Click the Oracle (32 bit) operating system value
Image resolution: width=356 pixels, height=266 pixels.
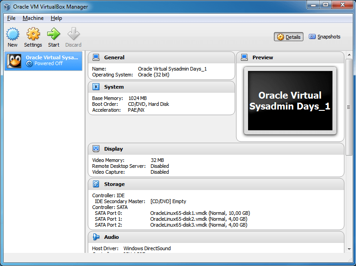pyautogui.click(x=154, y=75)
